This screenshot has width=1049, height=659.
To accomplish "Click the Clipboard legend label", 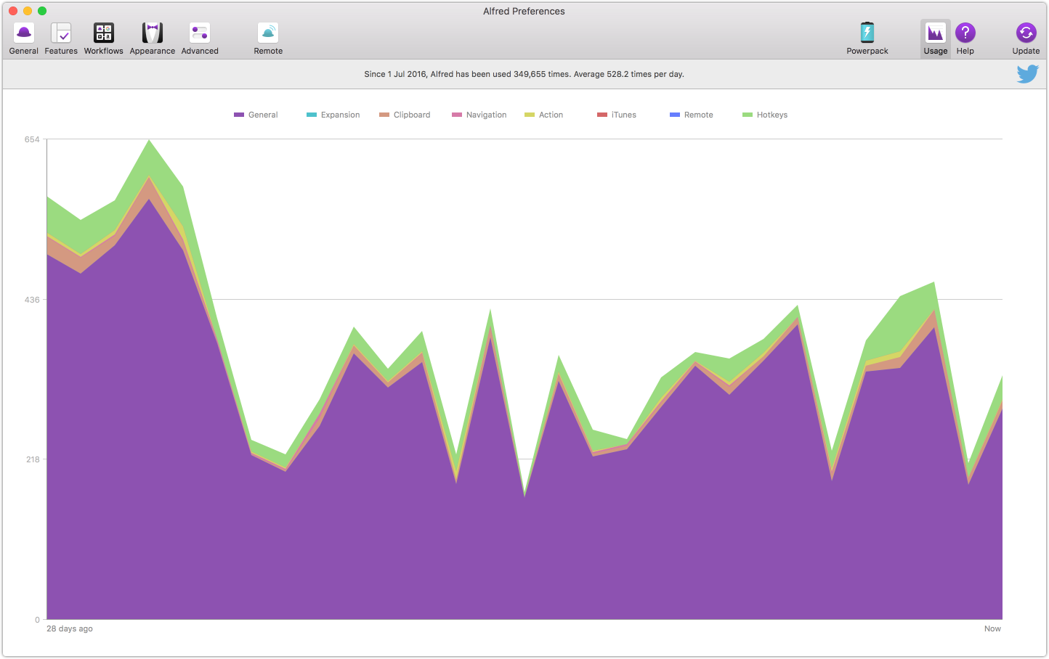I will [412, 115].
